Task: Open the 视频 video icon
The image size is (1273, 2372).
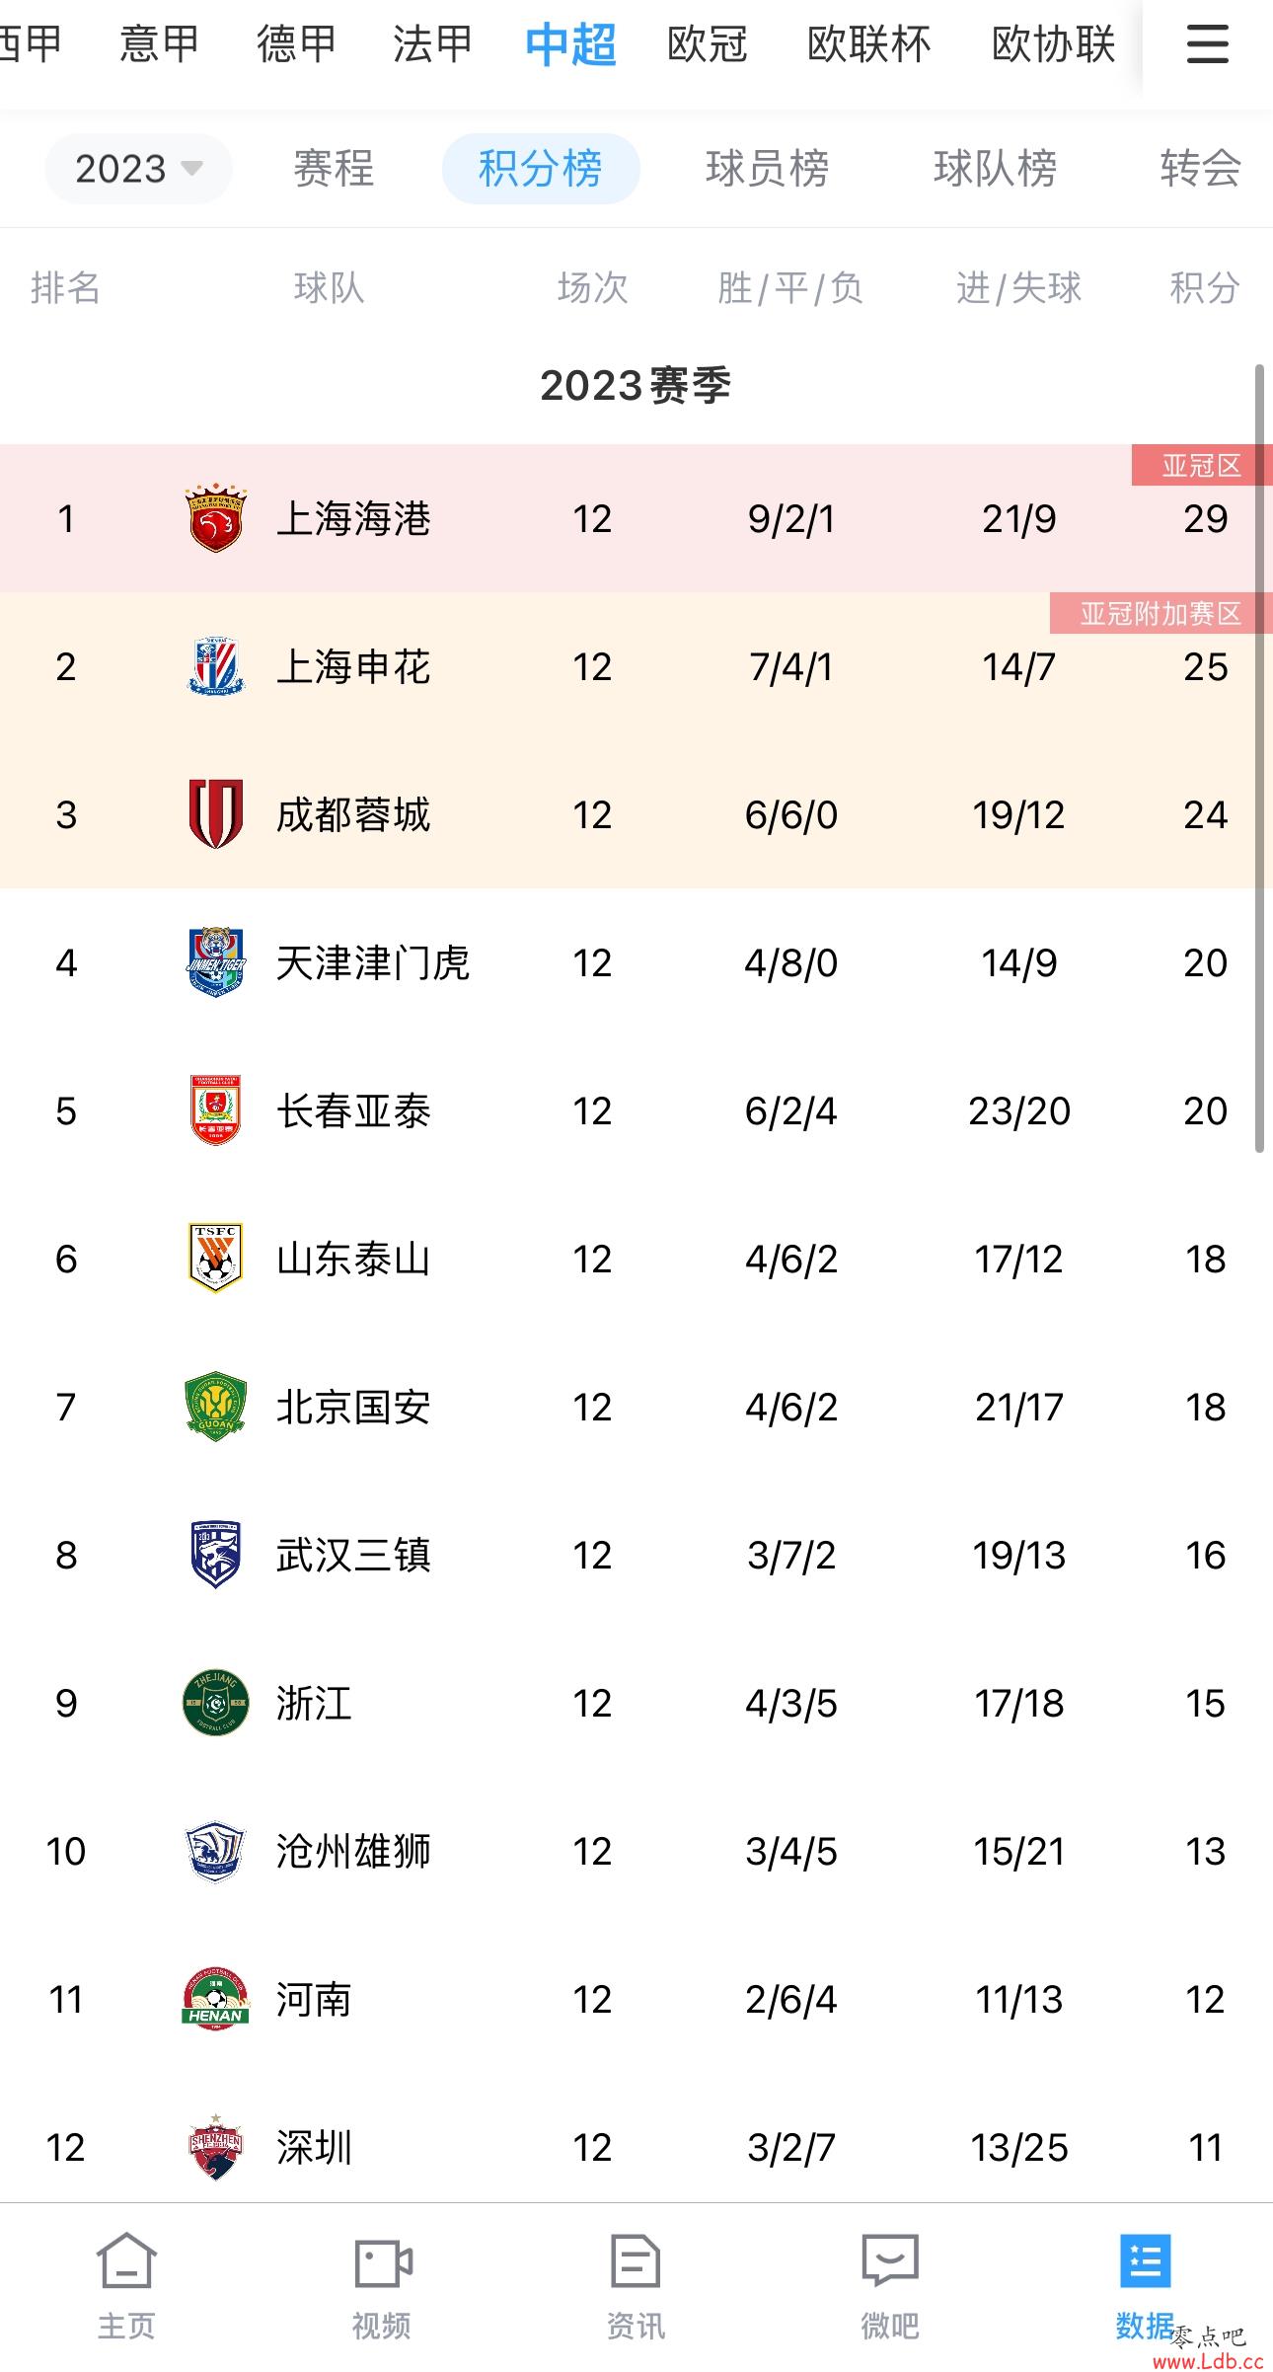Action: tap(382, 2261)
